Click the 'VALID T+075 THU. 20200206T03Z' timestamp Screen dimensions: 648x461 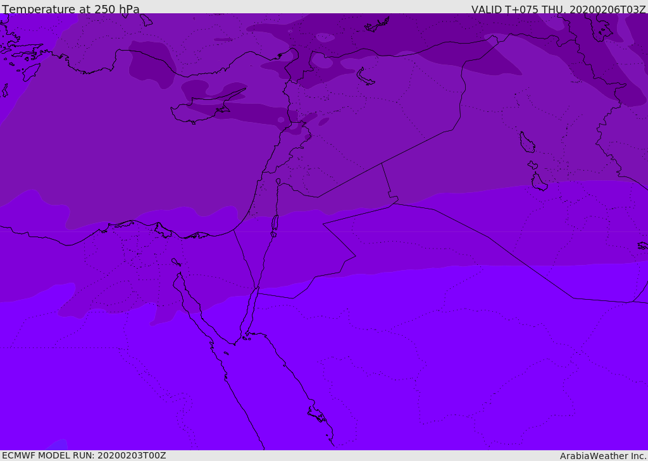[558, 9]
